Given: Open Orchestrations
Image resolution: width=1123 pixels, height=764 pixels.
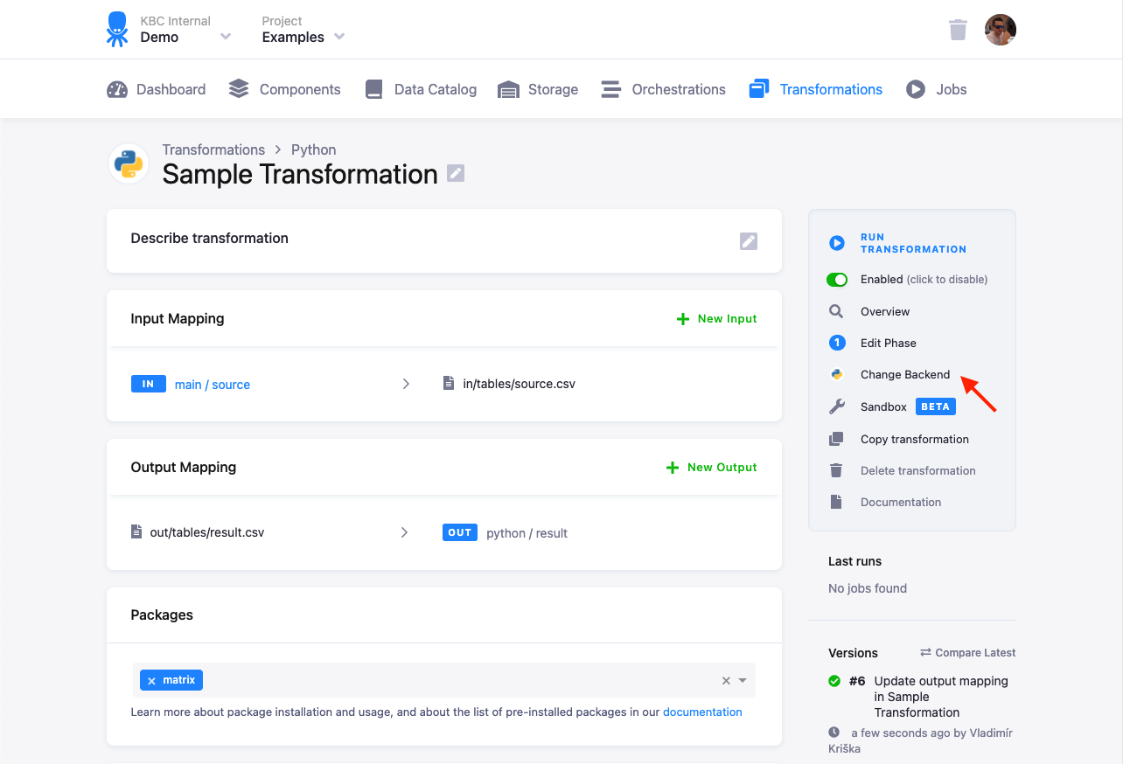Looking at the screenshot, I should pos(663,89).
